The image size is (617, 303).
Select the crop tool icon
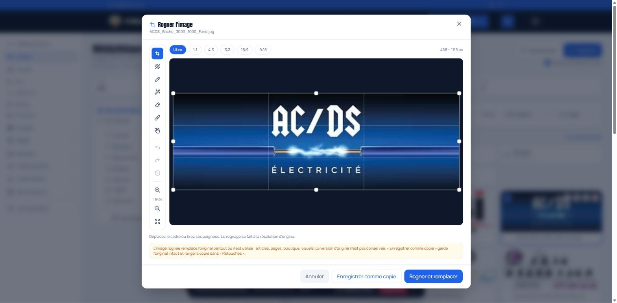pyautogui.click(x=157, y=54)
